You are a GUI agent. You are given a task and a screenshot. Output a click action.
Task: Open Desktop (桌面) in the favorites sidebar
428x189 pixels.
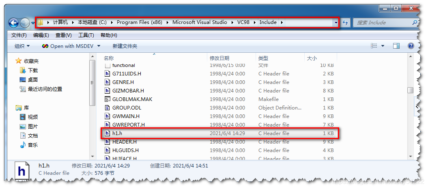click(32, 79)
